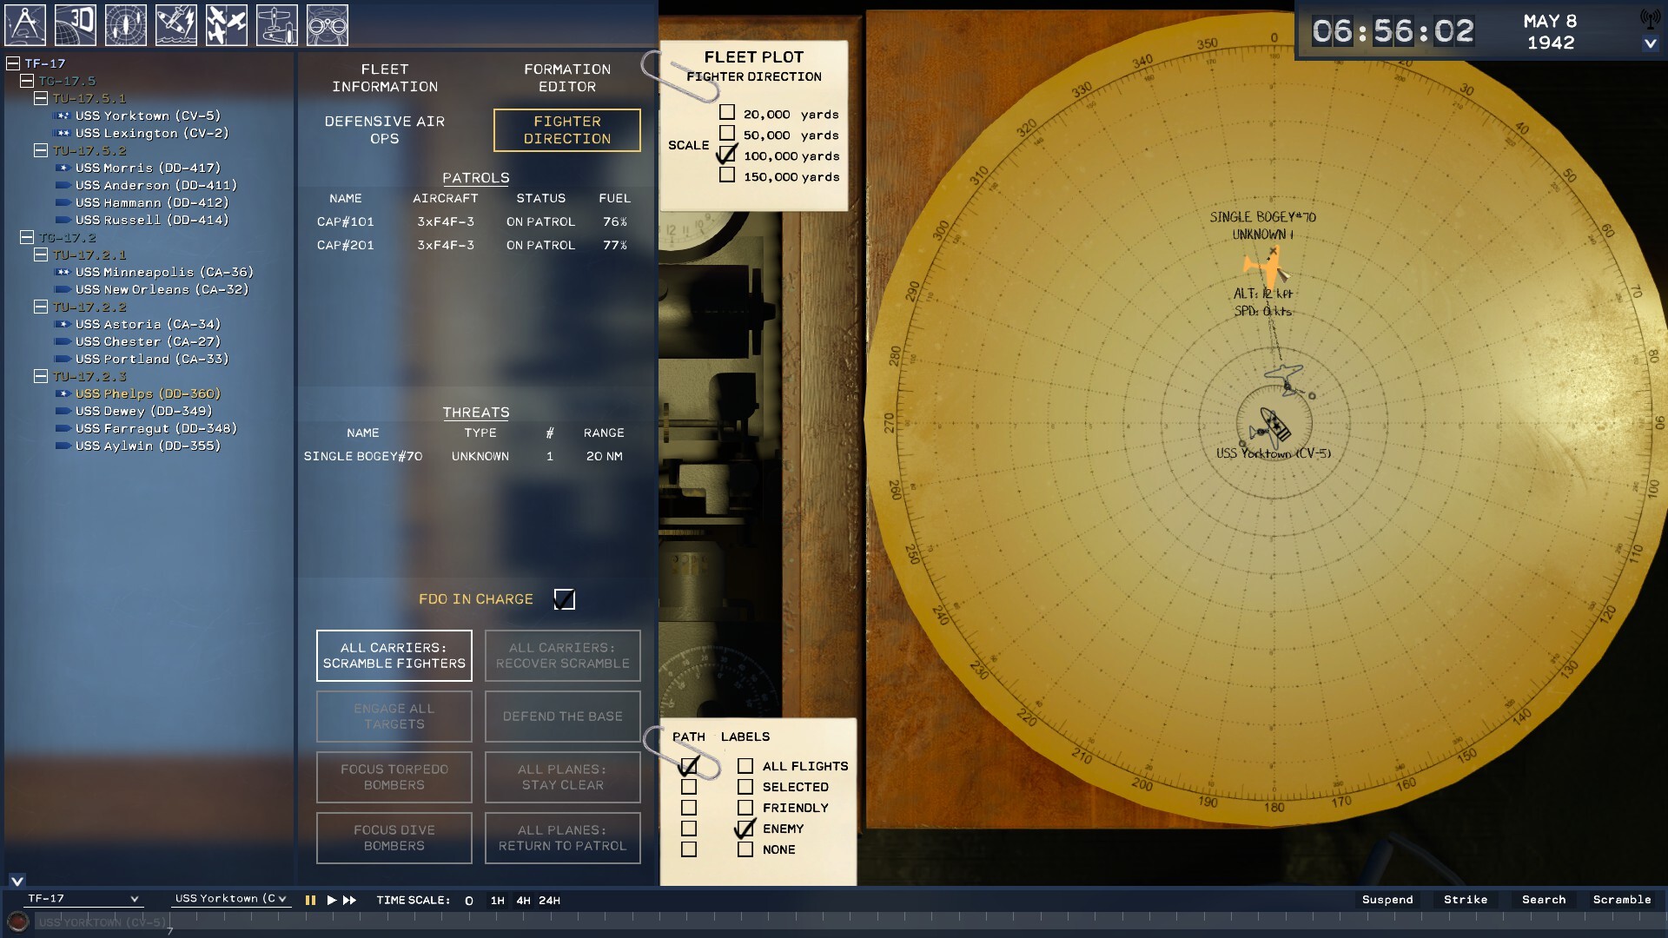Viewport: 1668px width, 938px height.
Task: Select the 150,000 yards scale checkbox
Action: (x=727, y=175)
